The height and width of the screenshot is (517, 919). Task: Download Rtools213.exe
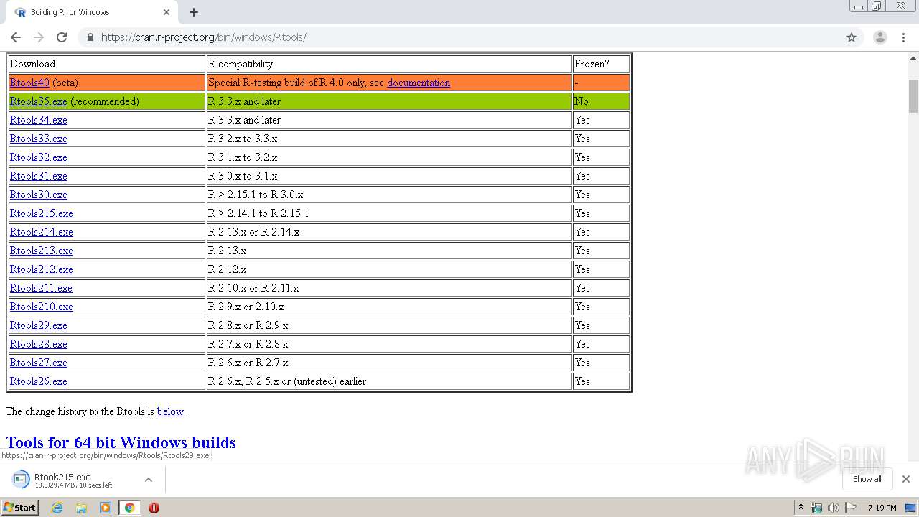click(x=41, y=251)
